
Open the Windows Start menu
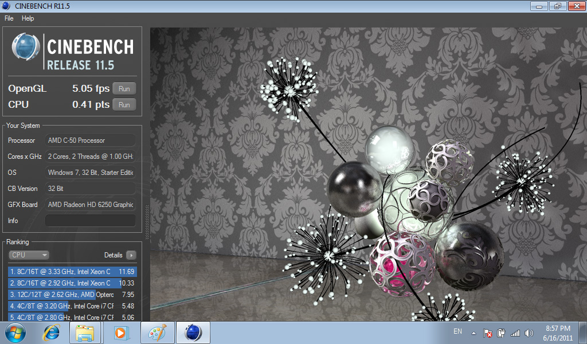tap(15, 333)
